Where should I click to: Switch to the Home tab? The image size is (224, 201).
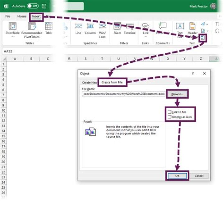pyautogui.click(x=22, y=16)
